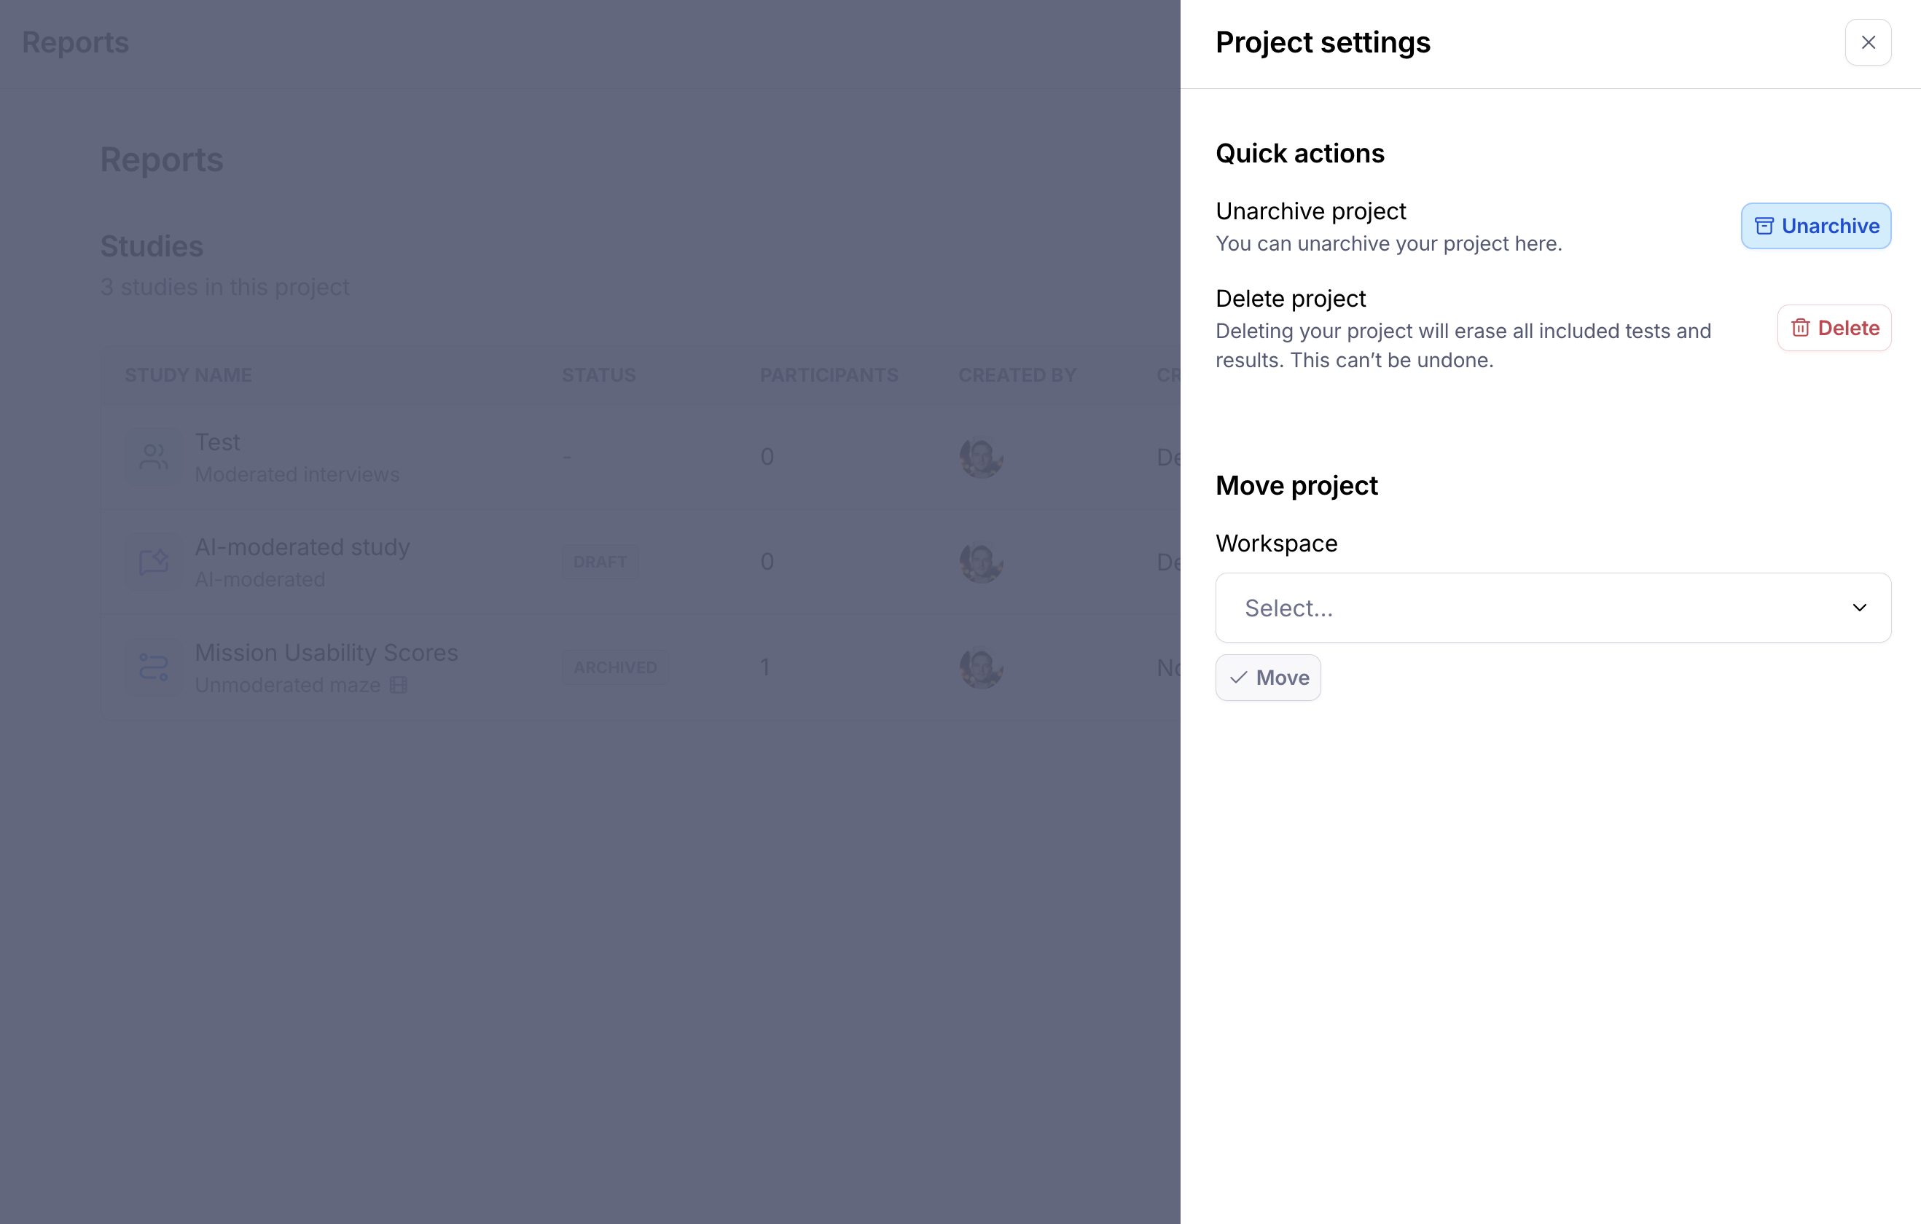
Task: Open the AI-moderated study row
Action: point(302,548)
